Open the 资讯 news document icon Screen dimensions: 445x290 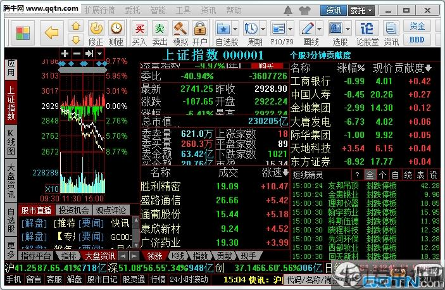(391, 33)
